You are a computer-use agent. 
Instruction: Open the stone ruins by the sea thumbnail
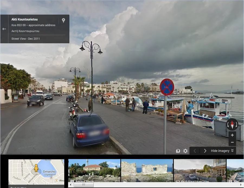coord(147,171)
